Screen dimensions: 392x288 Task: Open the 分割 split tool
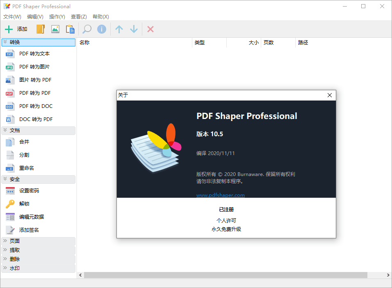pos(24,155)
